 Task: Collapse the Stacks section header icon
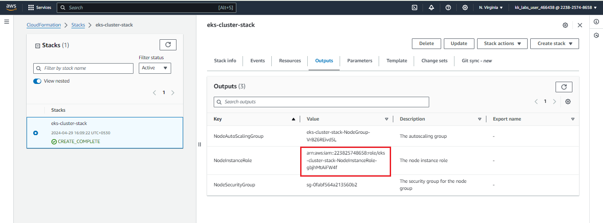37,45
